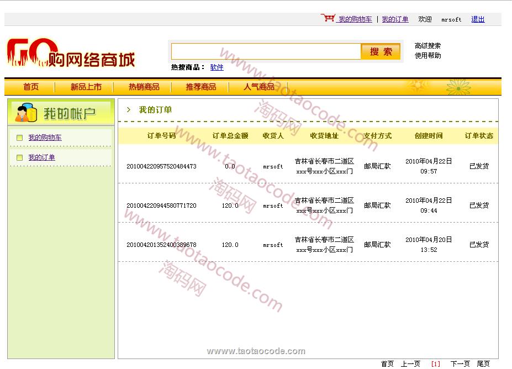
Task: Select 热销商品 in navigation bar
Action: click(144, 87)
